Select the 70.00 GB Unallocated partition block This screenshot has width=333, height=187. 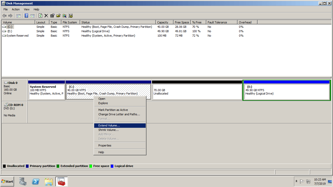point(197,92)
